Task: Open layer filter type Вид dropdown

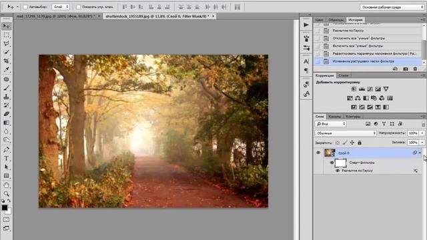Action: click(331, 124)
